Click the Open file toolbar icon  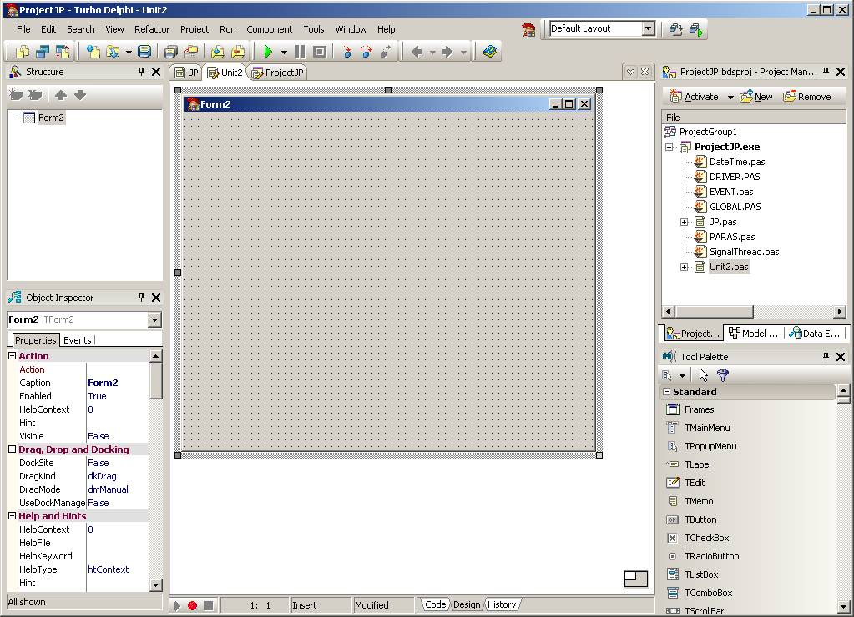(x=113, y=52)
